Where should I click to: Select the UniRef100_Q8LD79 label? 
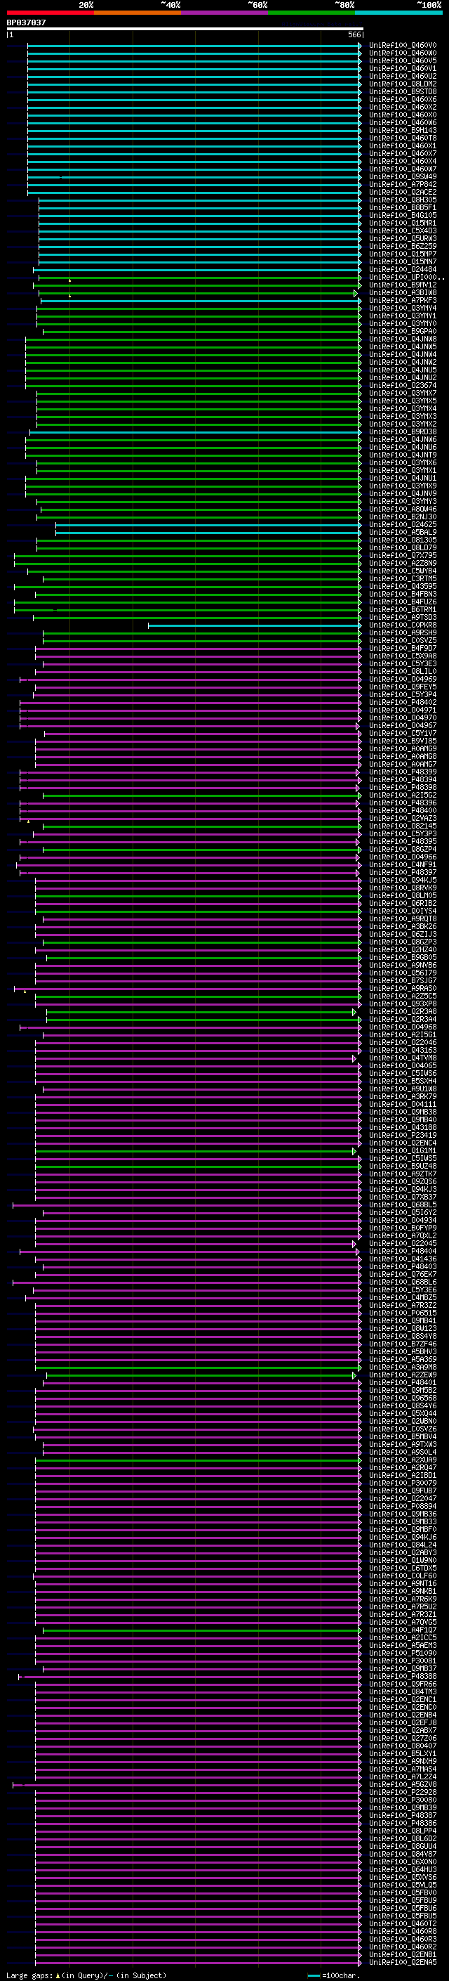click(403, 548)
